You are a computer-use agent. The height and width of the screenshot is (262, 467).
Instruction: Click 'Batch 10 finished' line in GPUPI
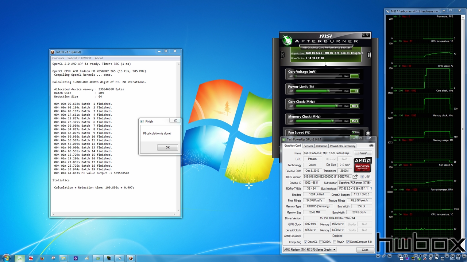point(83,136)
